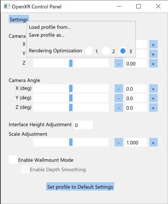This screenshot has width=168, height=204.
Task: Open the Settings menu
Action: click(x=19, y=20)
